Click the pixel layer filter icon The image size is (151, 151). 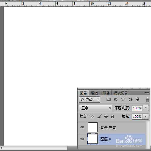pyautogui.click(x=108, y=100)
